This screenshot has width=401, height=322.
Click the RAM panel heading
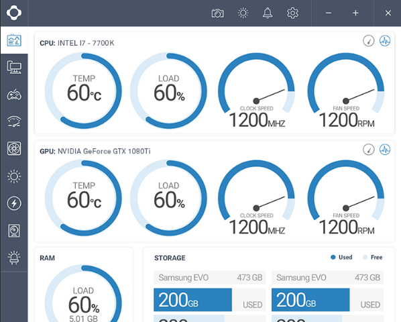[47, 258]
